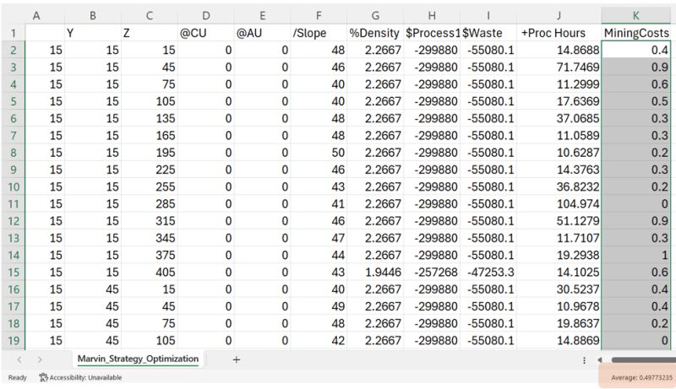Click MiningCosts cell in row 14 showing 1
The height and width of the screenshot is (389, 676).
coord(636,255)
